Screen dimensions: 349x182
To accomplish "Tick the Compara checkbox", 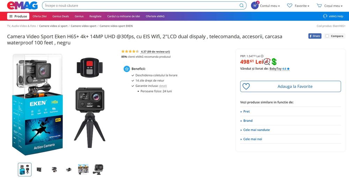I will pos(327,36).
